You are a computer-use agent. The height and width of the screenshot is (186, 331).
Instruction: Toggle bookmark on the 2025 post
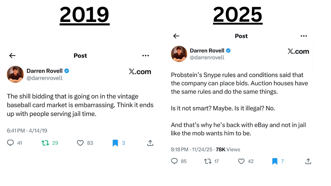point(275,161)
